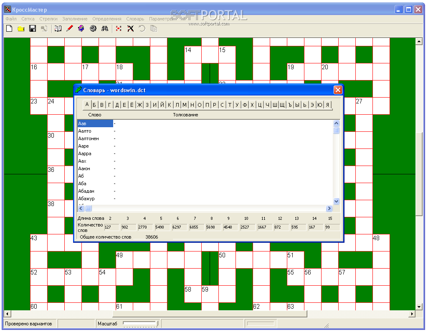
Task: Open settings with the gear icon
Action: pyautogui.click(x=93, y=29)
